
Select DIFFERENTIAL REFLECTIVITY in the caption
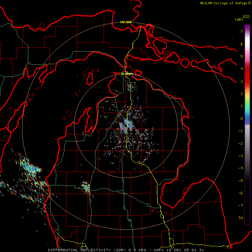tap(79, 250)
